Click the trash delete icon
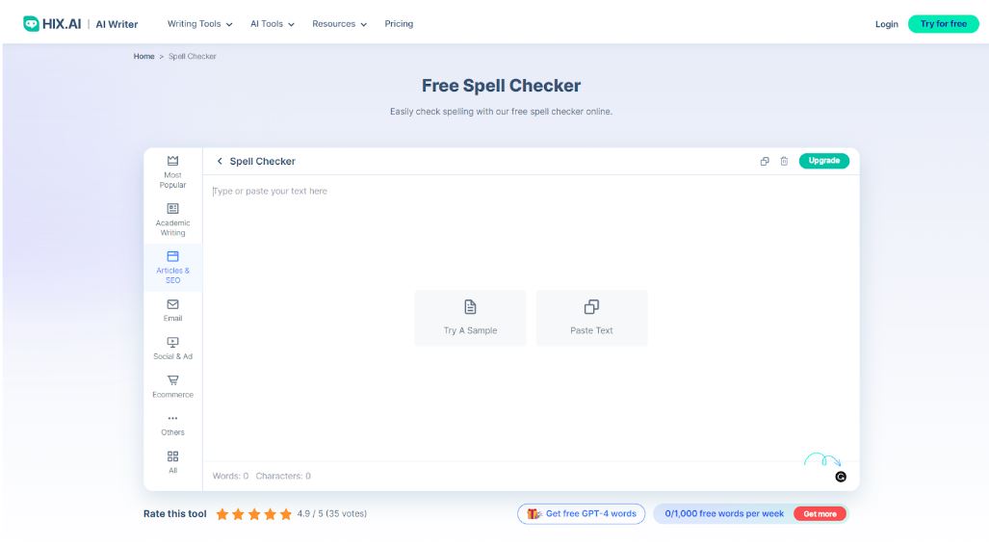The height and width of the screenshot is (546, 989). click(x=784, y=162)
